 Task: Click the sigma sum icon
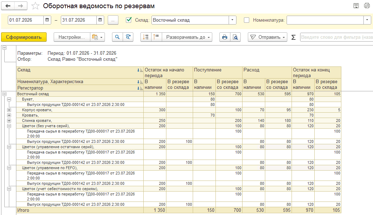tap(294, 37)
